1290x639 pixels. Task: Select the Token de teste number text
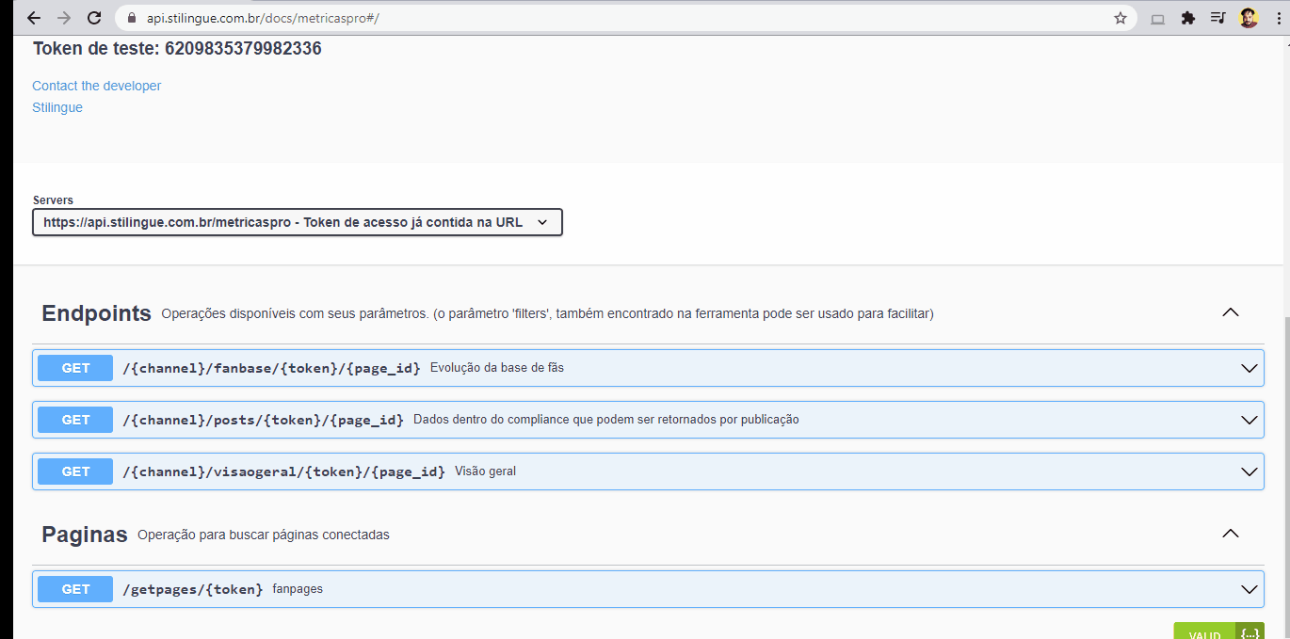(x=243, y=49)
